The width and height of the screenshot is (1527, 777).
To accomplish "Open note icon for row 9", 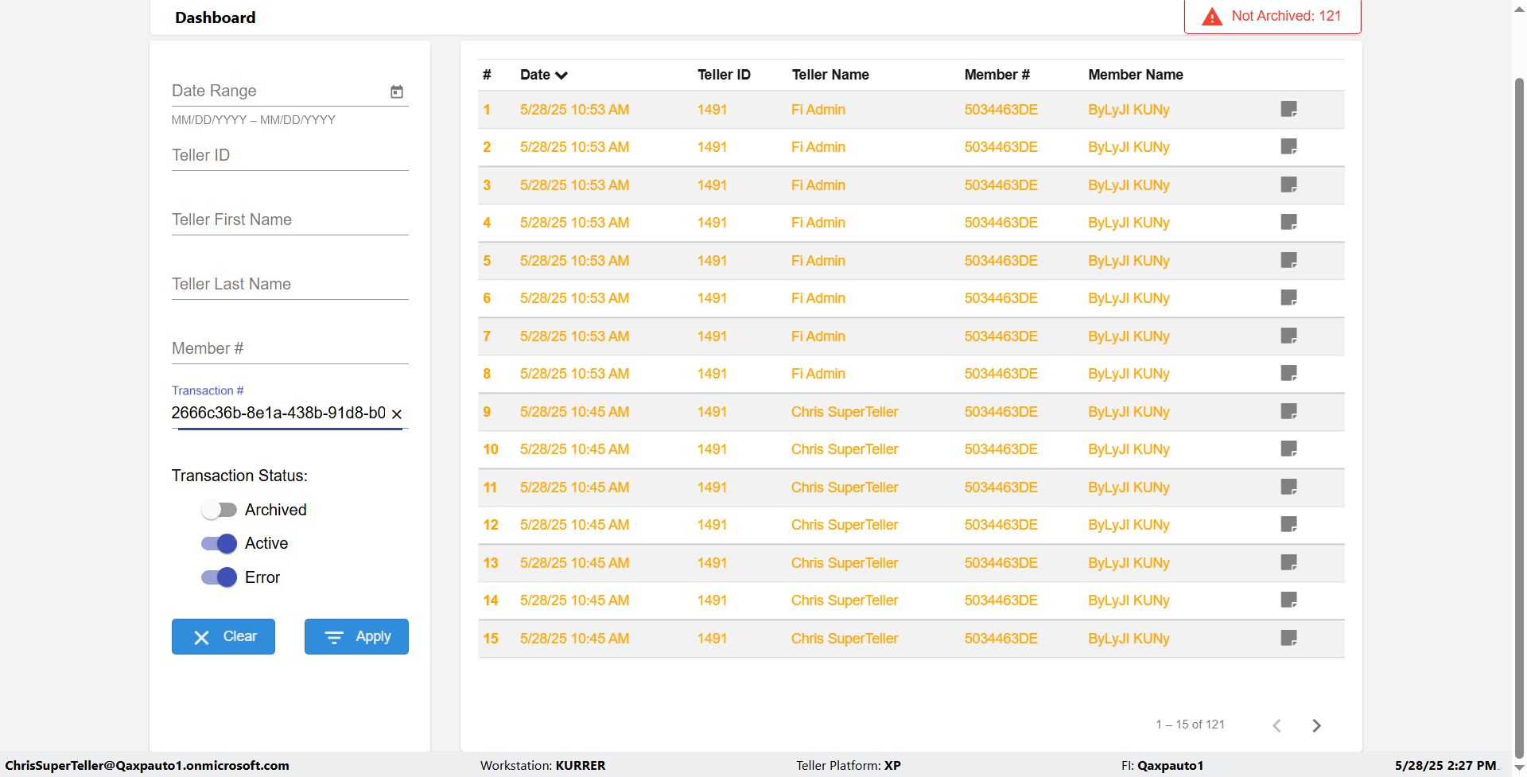I will click(x=1288, y=411).
